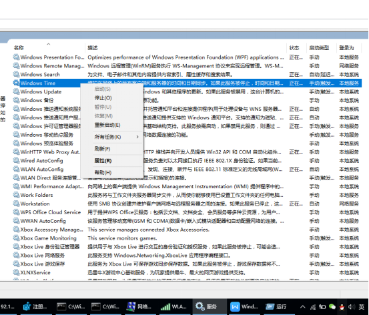Click the gear icon beside Xbox Game Monitoring
The image size is (369, 315).
point(16,238)
